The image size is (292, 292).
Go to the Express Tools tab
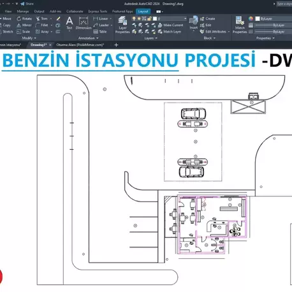tap(98, 11)
